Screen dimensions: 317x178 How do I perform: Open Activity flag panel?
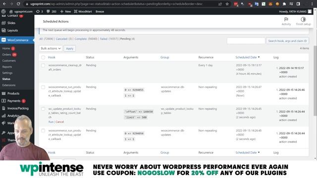click(286, 21)
